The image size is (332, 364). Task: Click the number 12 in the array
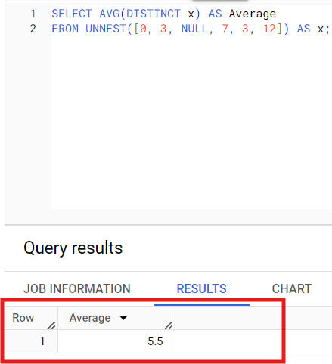(269, 29)
